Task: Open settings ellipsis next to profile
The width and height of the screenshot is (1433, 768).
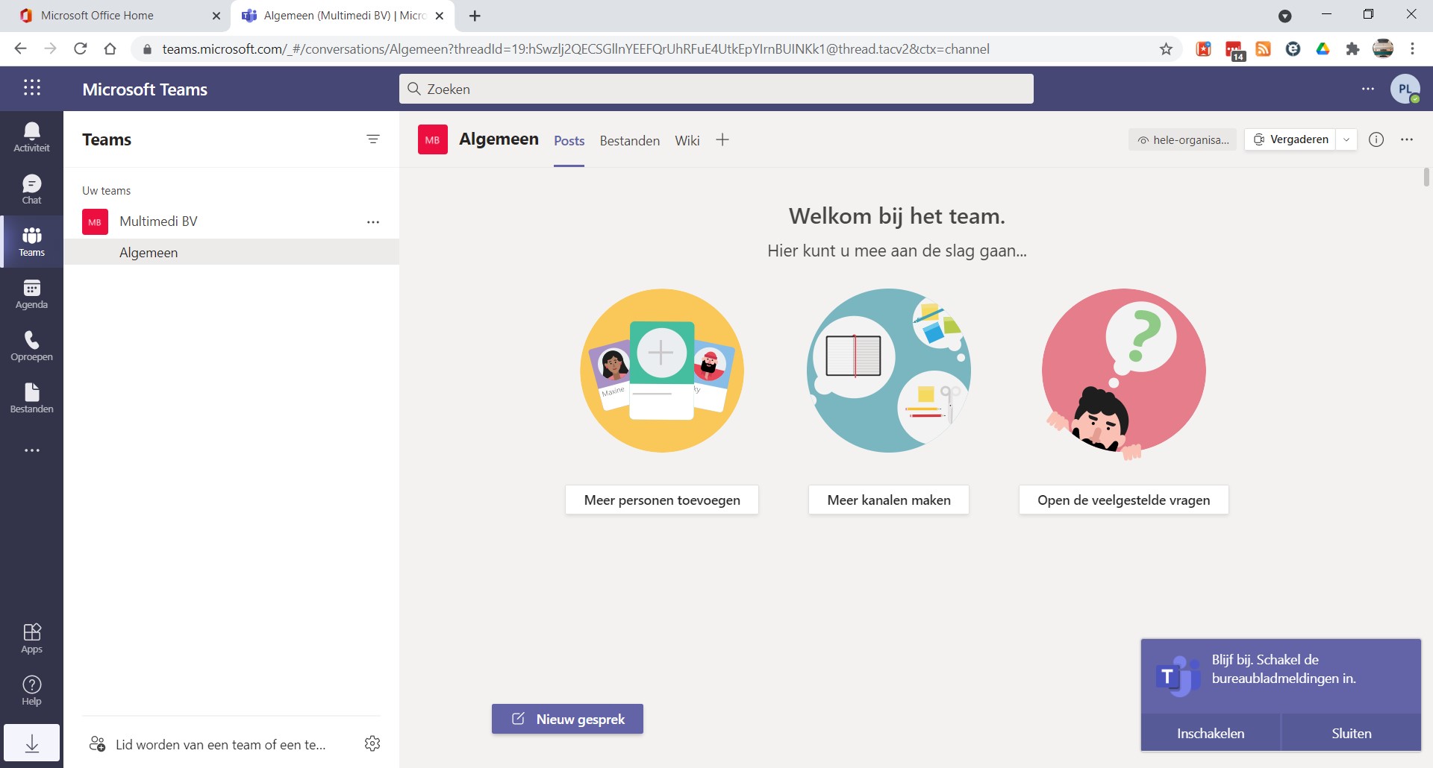Action: point(1368,89)
